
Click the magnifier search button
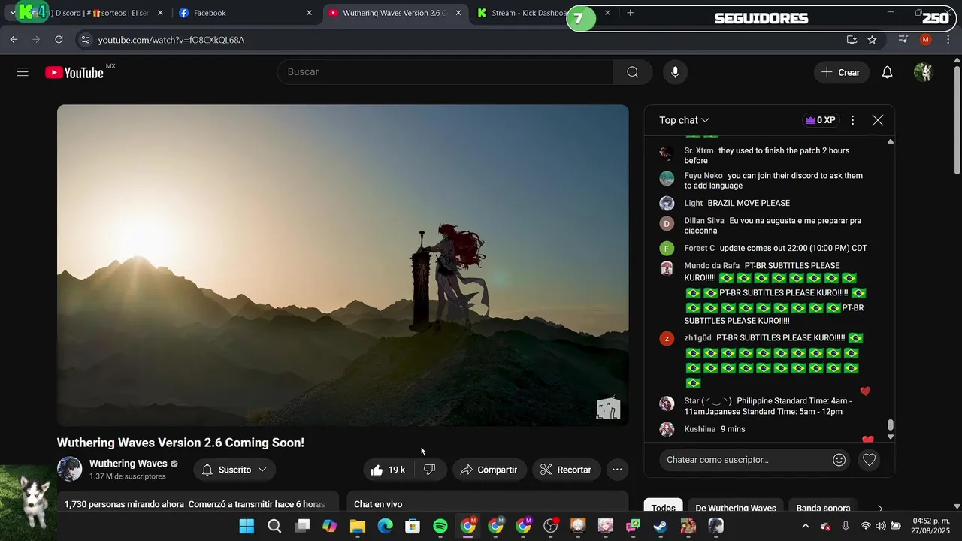point(633,72)
